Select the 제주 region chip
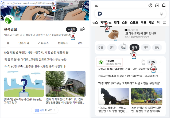The image size is (171, 118). coord(146,48)
